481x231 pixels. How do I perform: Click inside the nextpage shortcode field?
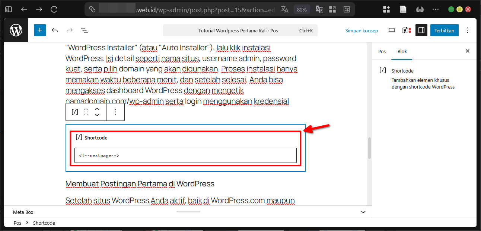(x=185, y=155)
